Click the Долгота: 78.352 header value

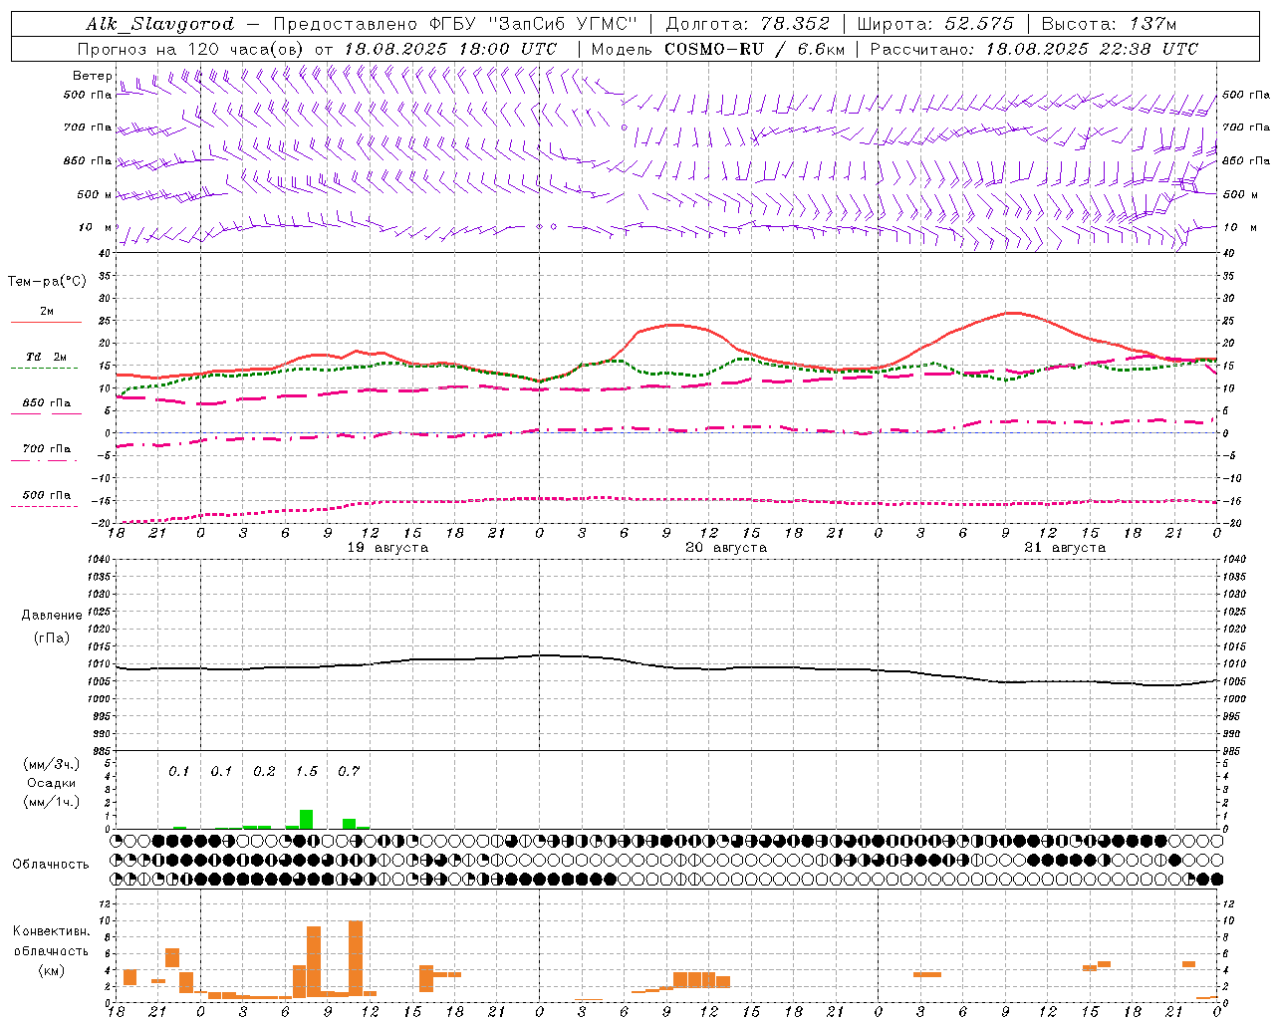pos(747,24)
